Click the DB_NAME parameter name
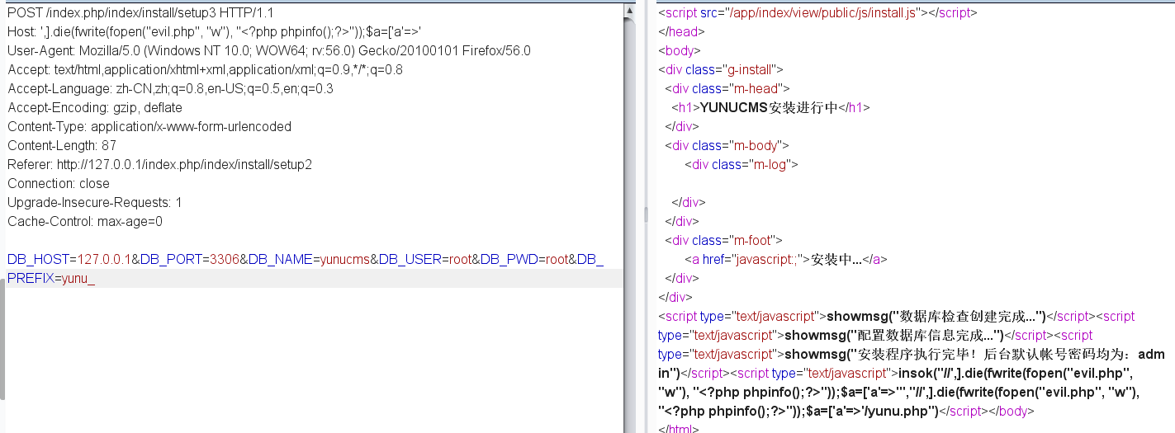The image size is (1175, 433). click(x=280, y=260)
